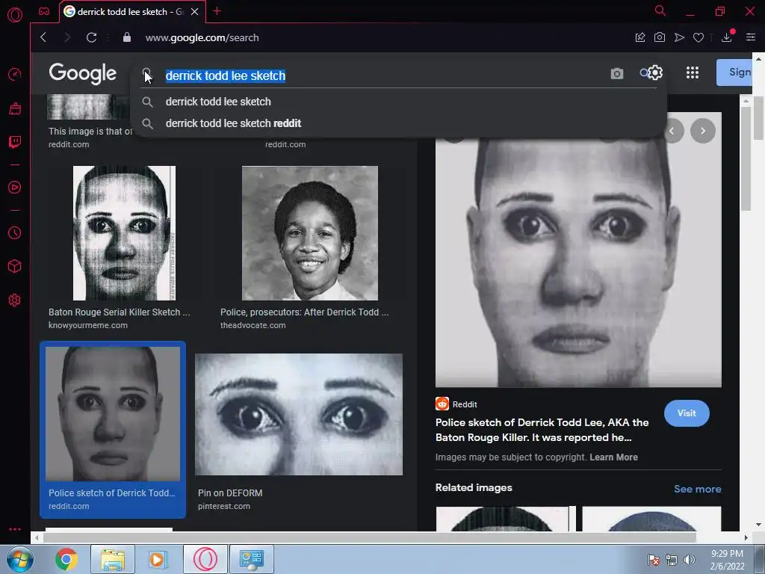Viewport: 765px width, 574px height.
Task: Open theadvocate.com source link
Action: (253, 325)
